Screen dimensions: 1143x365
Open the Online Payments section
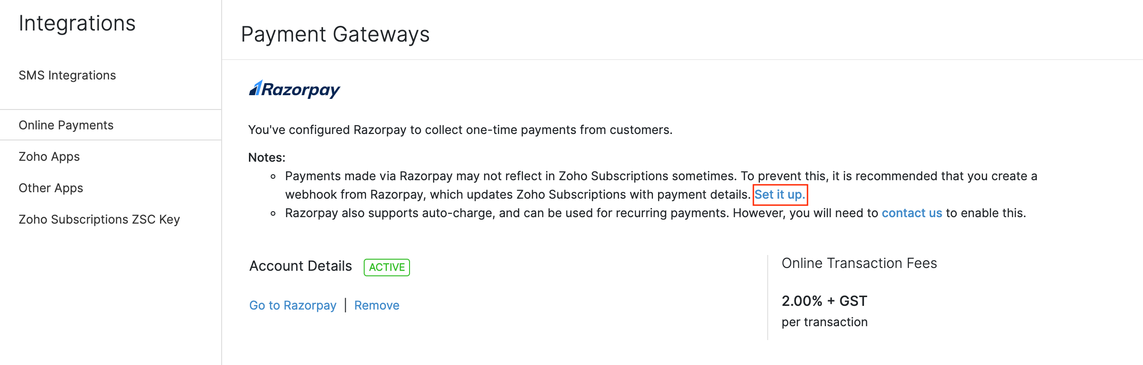tap(66, 125)
